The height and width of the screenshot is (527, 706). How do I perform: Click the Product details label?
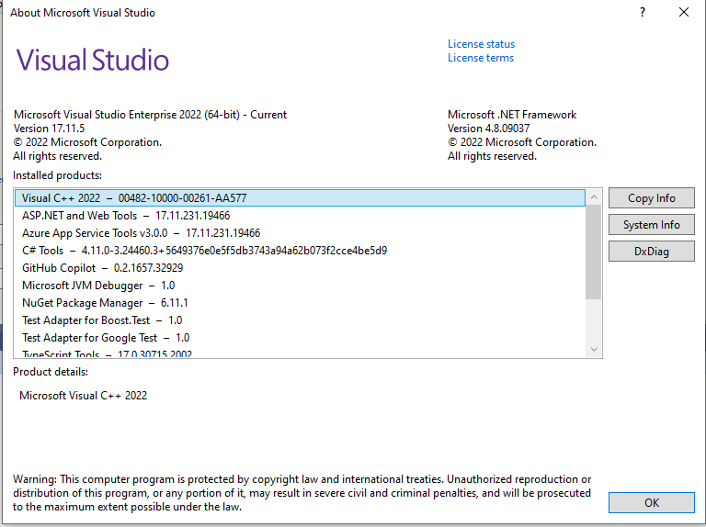point(51,372)
